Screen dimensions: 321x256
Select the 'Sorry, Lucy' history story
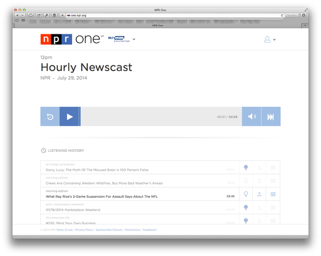click(x=140, y=167)
